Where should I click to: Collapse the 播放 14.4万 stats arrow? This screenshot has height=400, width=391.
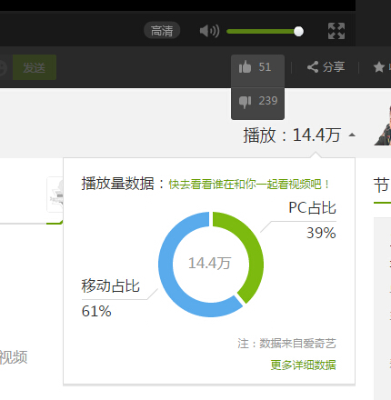(352, 135)
